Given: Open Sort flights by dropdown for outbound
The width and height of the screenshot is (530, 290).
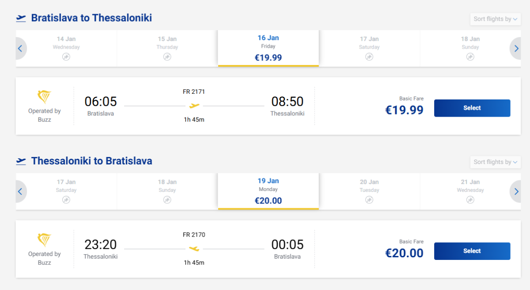Looking at the screenshot, I should tap(495, 19).
